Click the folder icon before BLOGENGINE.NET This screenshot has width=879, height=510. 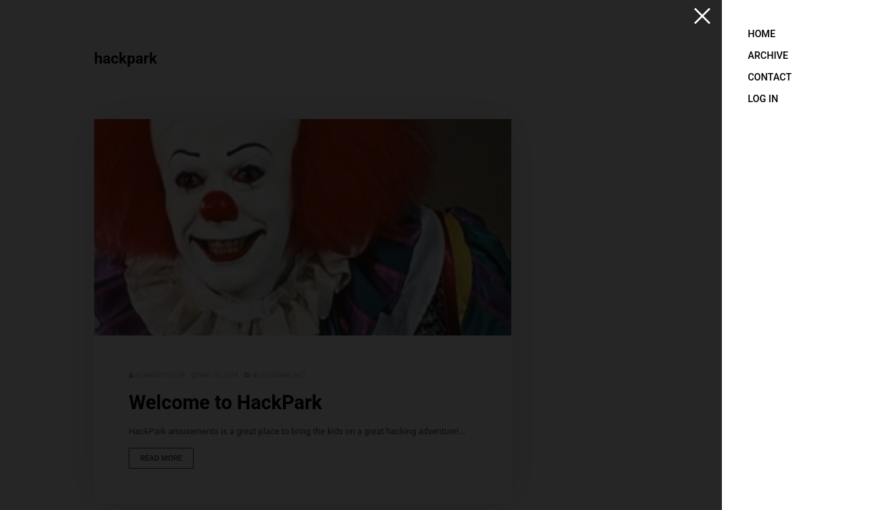[x=247, y=375]
